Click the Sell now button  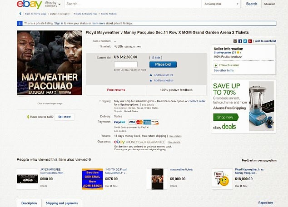click(65, 117)
